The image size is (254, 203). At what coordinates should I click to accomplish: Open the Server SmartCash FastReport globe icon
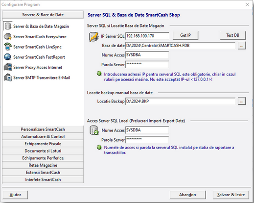[x=8, y=57]
